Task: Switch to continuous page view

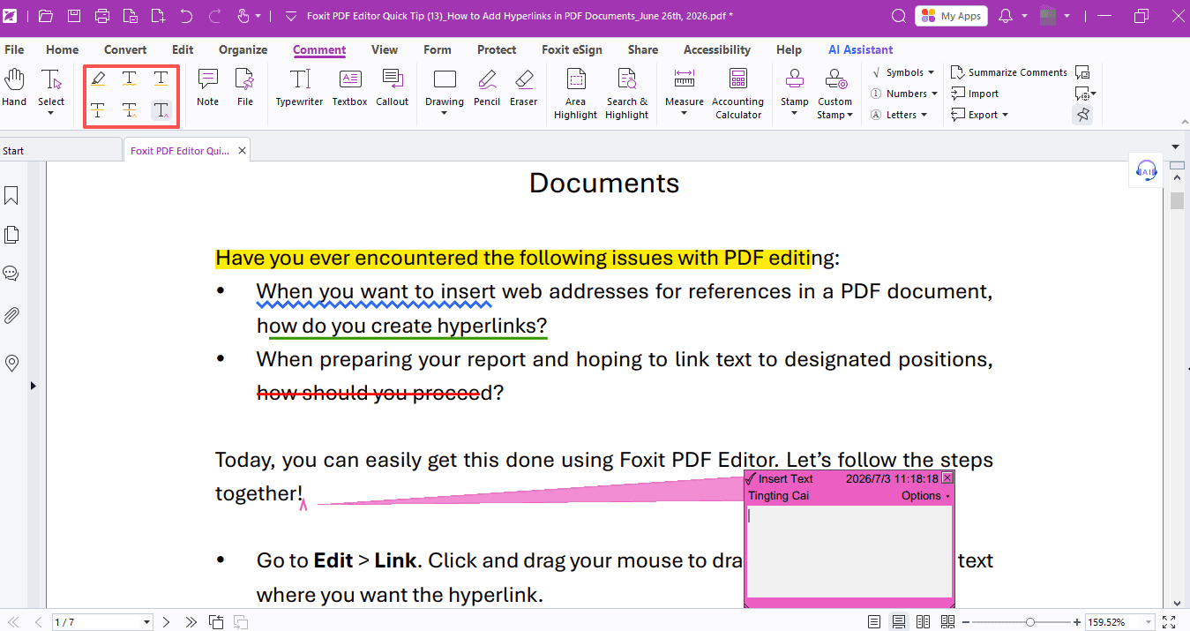Action: click(899, 622)
